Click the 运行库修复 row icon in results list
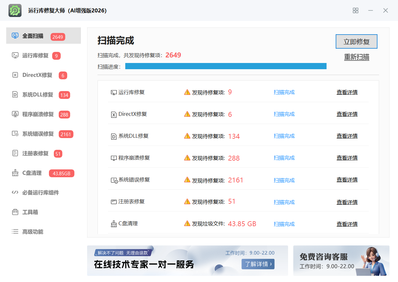 click(x=114, y=92)
